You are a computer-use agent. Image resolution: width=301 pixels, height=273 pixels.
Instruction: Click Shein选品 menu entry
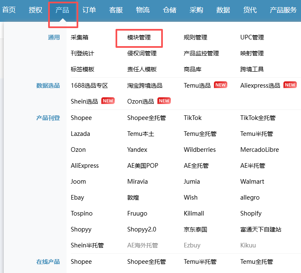84,101
